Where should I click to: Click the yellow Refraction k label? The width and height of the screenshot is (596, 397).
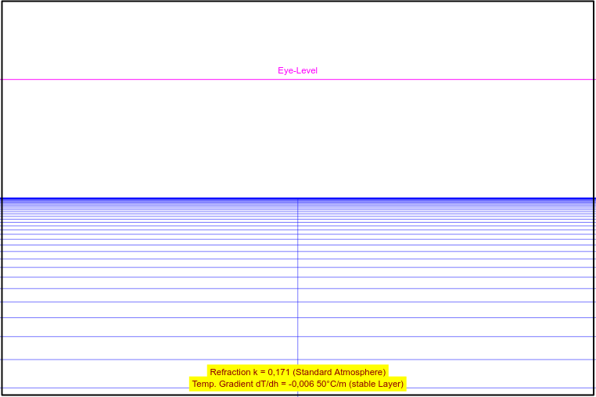(297, 372)
